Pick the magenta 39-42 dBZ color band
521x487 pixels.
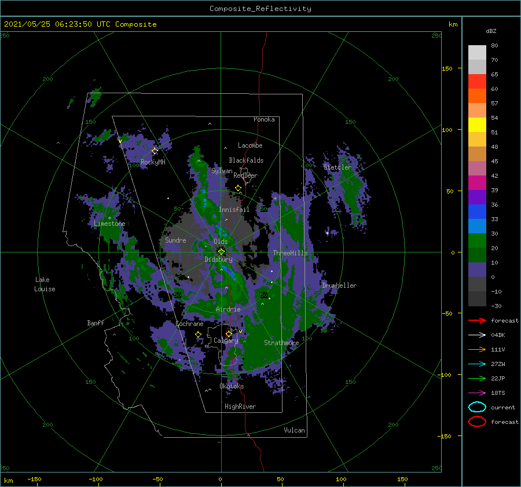tap(477, 183)
